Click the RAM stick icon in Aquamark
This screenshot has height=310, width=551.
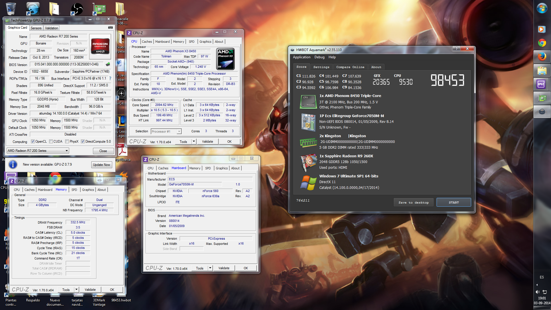click(308, 142)
